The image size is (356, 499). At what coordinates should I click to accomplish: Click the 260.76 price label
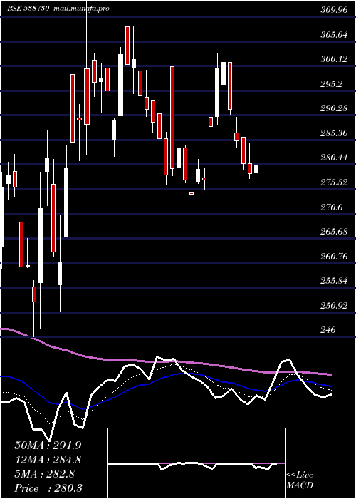(x=334, y=256)
